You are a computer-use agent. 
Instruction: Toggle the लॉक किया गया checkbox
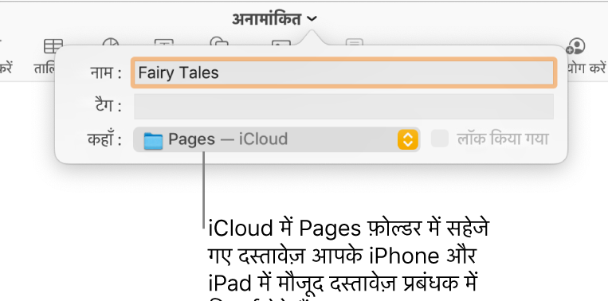440,139
